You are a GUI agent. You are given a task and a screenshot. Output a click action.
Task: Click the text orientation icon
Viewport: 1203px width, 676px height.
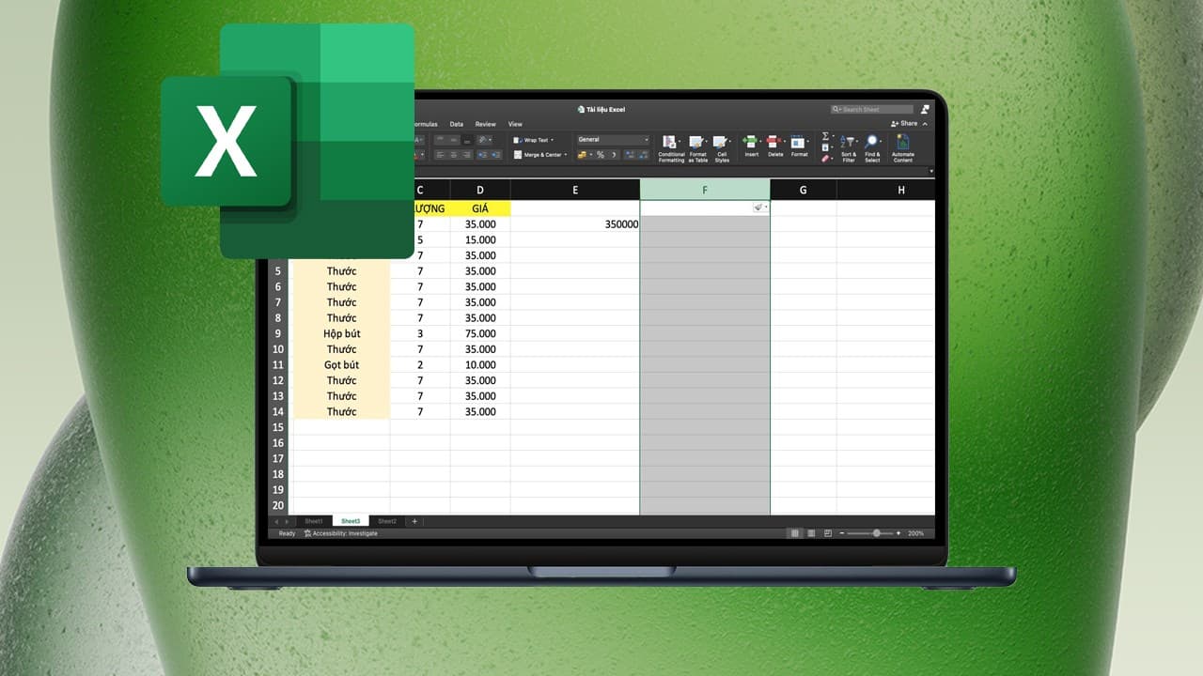click(x=483, y=140)
